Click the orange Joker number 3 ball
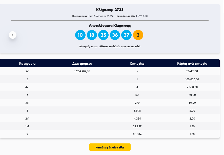The image size is (224, 155). click(138, 35)
